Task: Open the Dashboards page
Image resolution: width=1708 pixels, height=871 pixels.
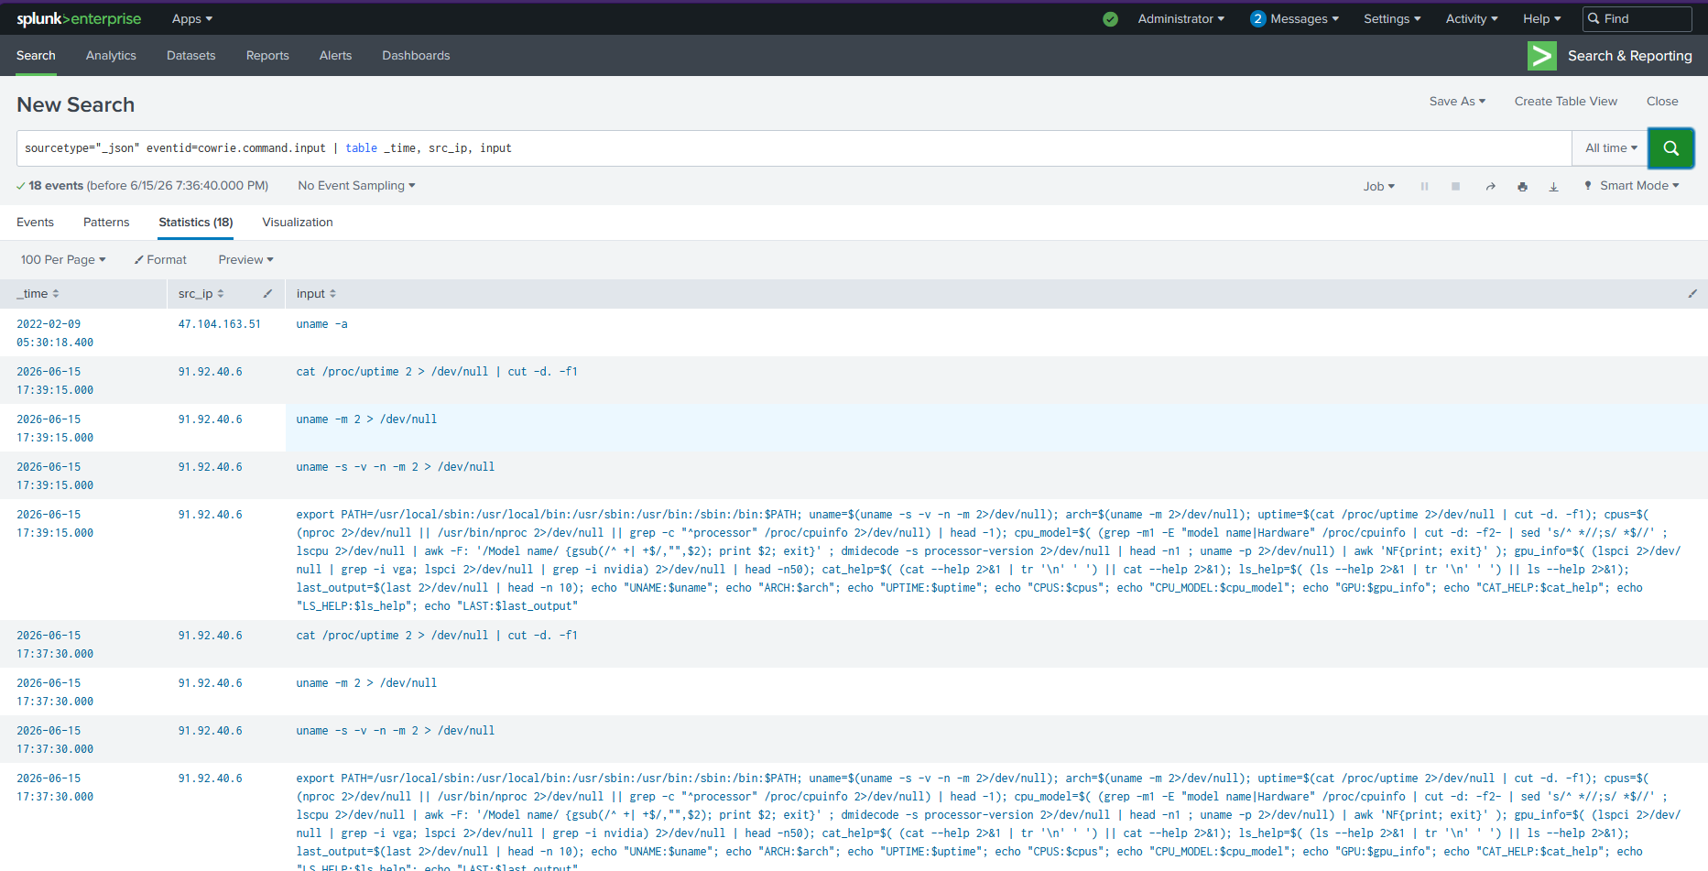Action: point(416,56)
